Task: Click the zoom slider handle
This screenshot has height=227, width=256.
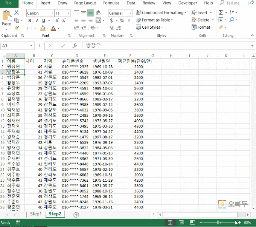Action: [218, 222]
